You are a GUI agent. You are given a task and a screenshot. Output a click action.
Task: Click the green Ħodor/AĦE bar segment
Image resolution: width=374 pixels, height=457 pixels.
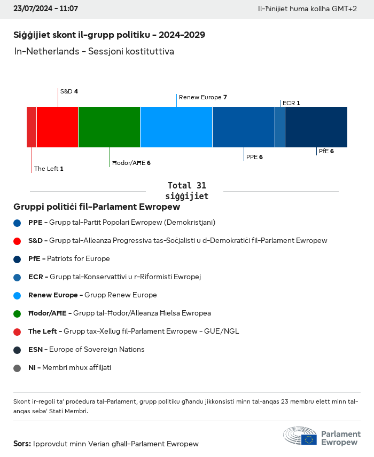pos(109,127)
